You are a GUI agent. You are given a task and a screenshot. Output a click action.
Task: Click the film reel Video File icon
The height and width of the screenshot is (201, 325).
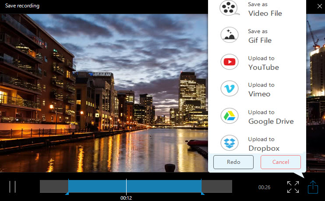[x=229, y=8]
